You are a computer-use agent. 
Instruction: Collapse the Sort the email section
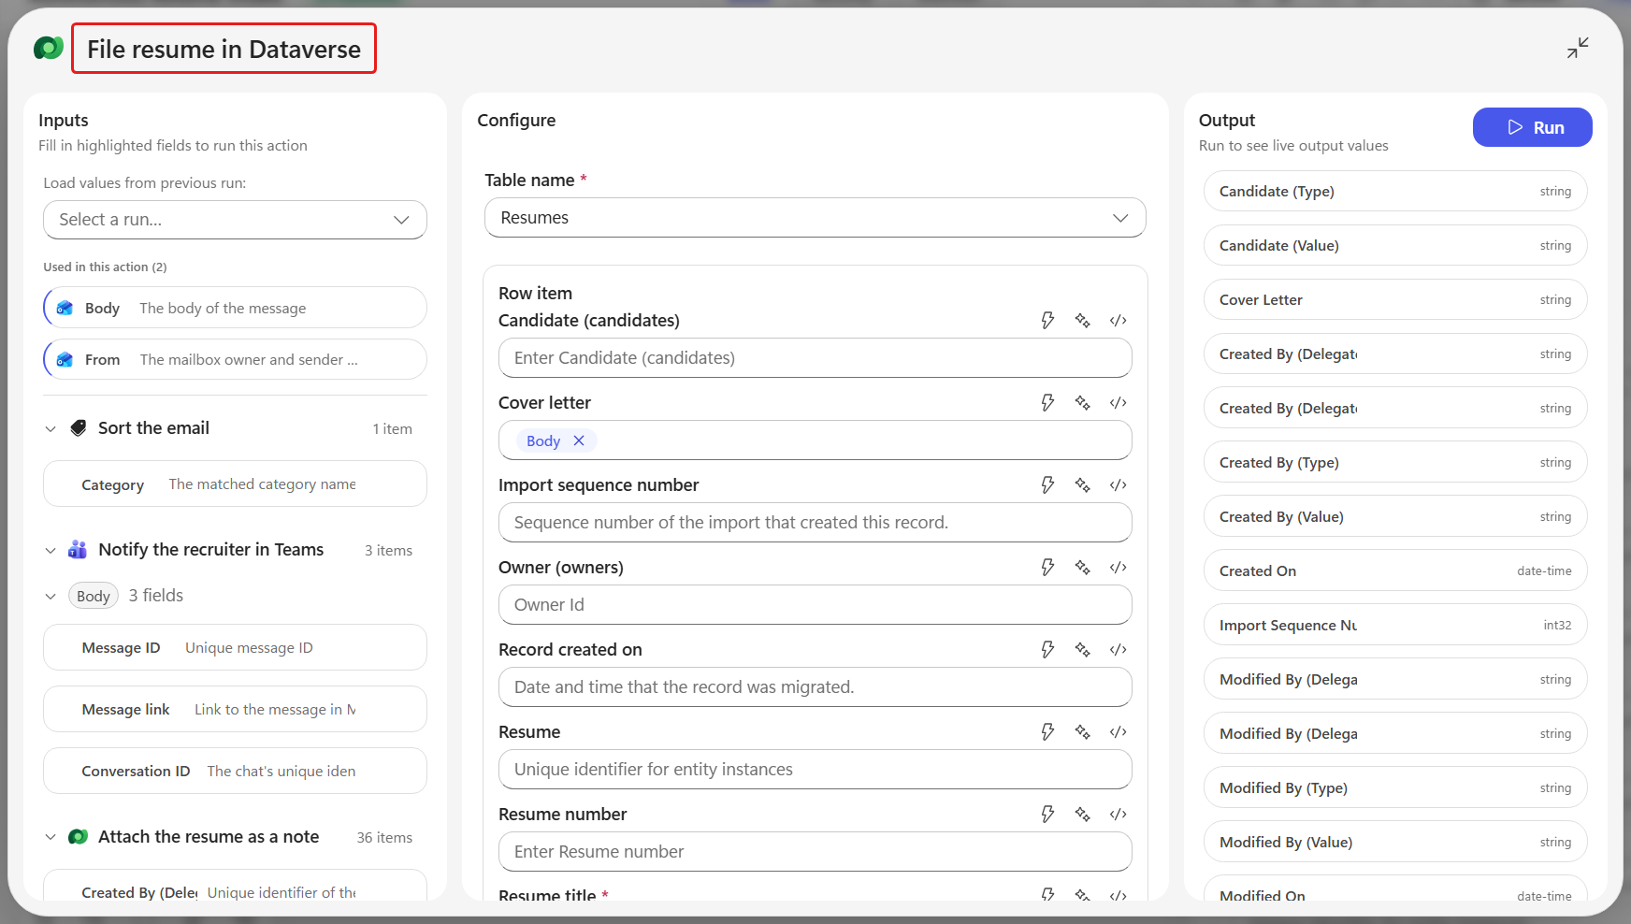pyautogui.click(x=51, y=429)
